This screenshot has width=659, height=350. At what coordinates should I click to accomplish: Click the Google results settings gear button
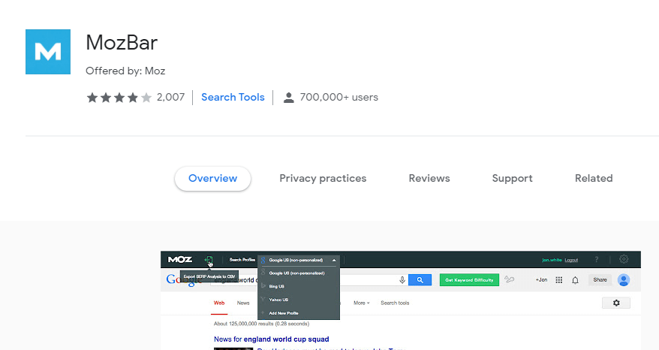point(616,303)
